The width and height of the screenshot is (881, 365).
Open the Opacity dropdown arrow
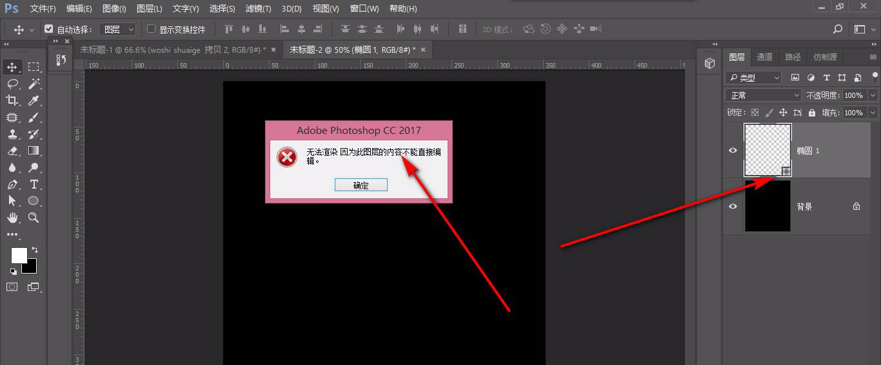click(873, 95)
